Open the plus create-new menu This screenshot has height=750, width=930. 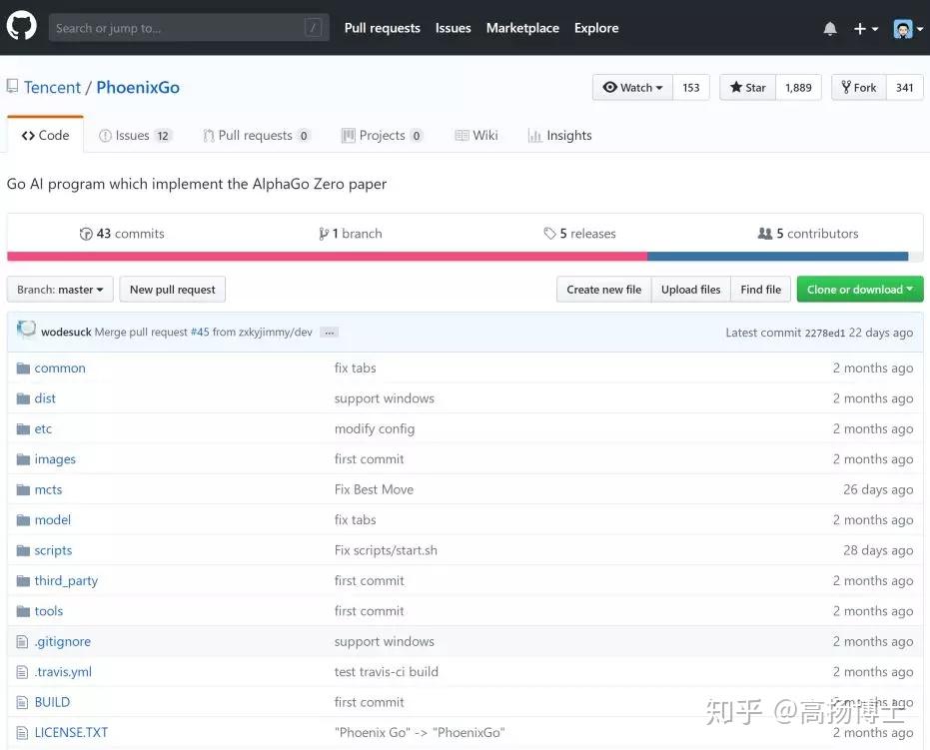pos(865,28)
